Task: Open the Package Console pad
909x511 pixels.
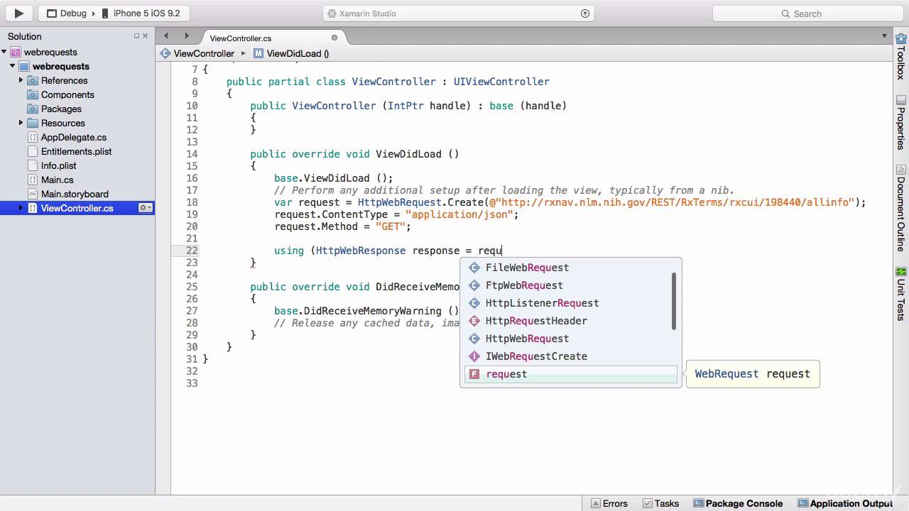Action: pos(737,503)
